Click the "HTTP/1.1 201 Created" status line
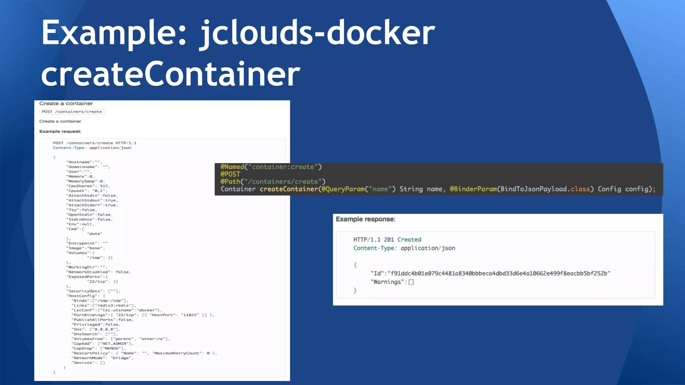Image resolution: width=685 pixels, height=385 pixels. pos(387,240)
